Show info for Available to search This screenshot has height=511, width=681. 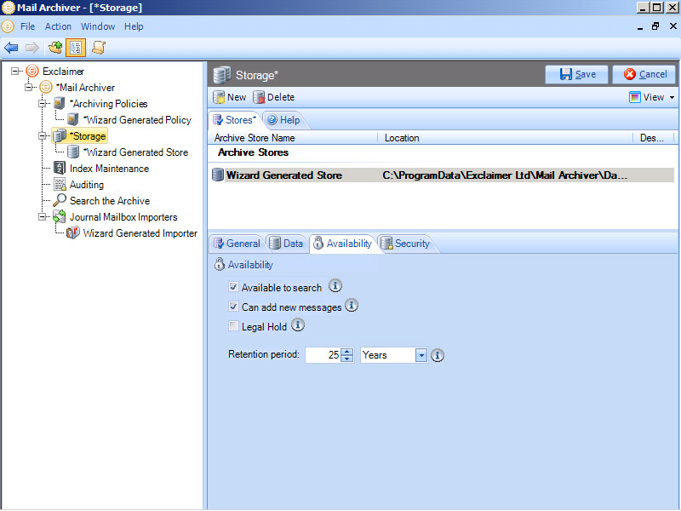click(335, 285)
